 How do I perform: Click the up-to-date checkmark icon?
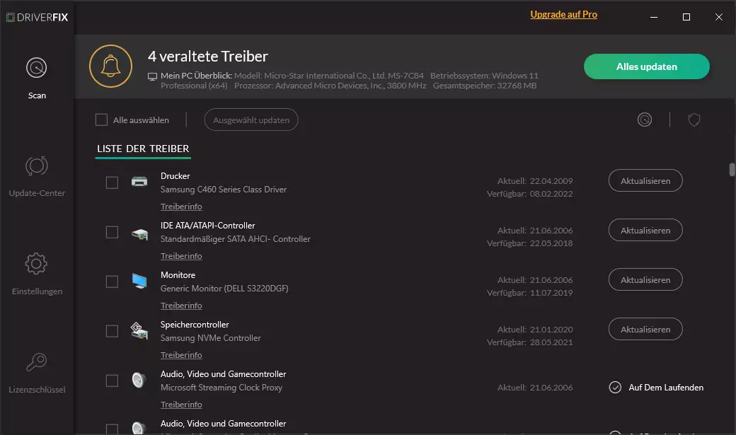[x=615, y=387]
